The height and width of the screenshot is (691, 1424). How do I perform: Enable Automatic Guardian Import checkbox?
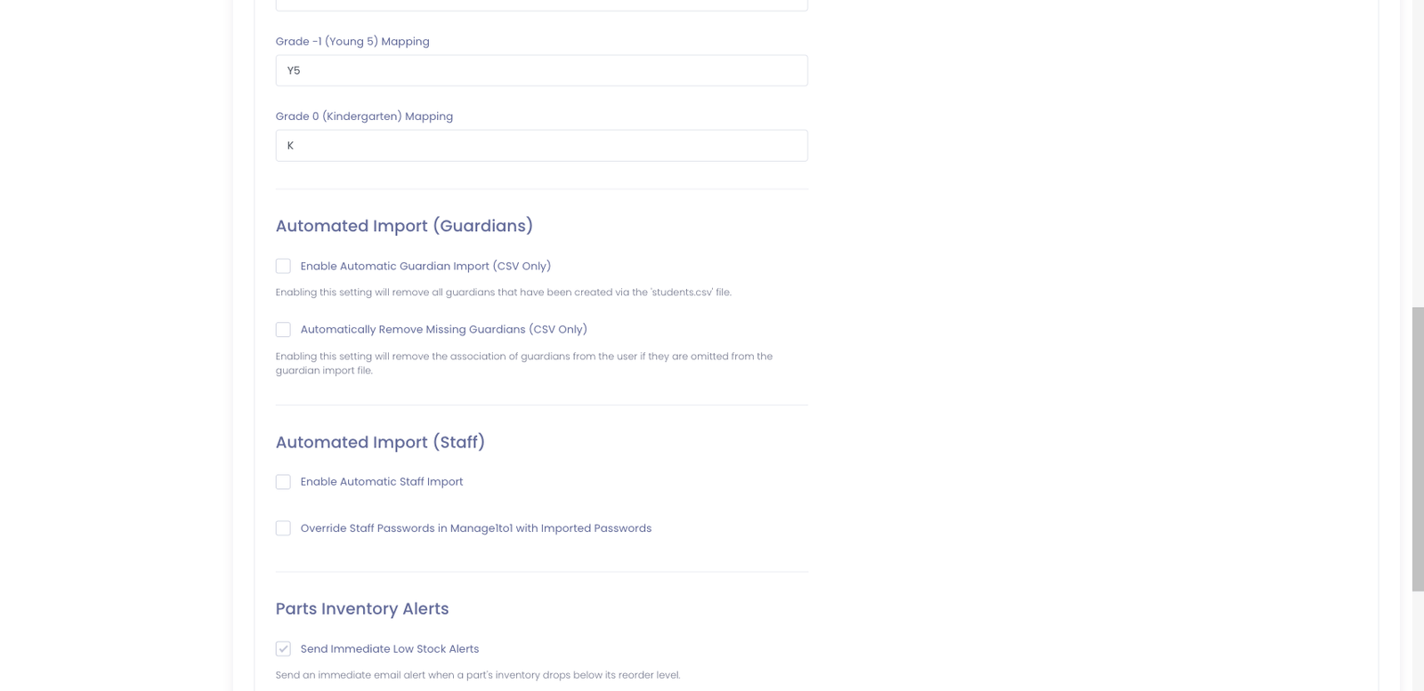tap(283, 266)
